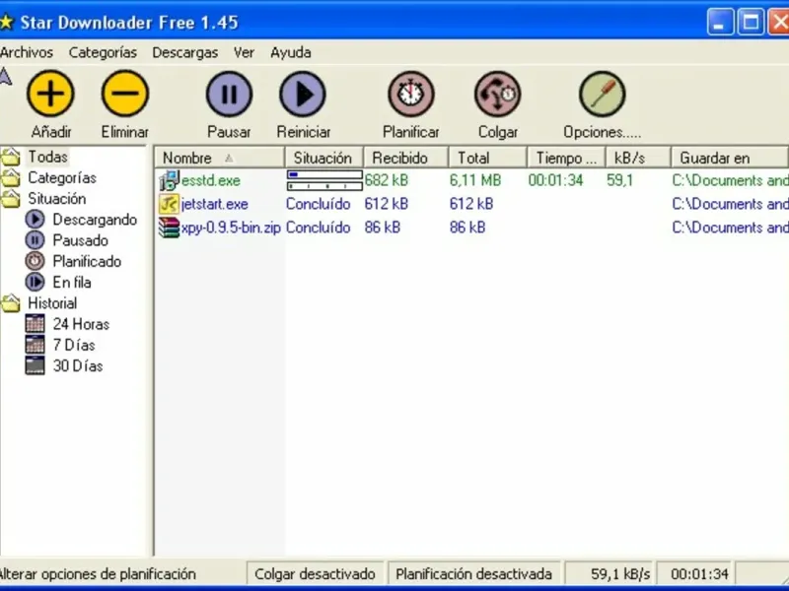Image resolution: width=789 pixels, height=591 pixels.
Task: Select the Planificado tree label
Action: [x=87, y=261]
